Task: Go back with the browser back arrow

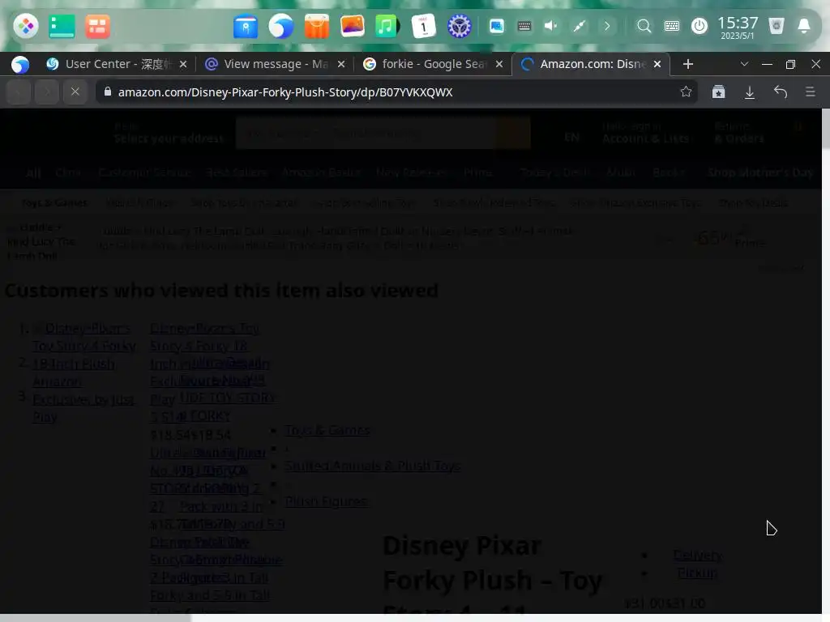Action: pyautogui.click(x=19, y=92)
